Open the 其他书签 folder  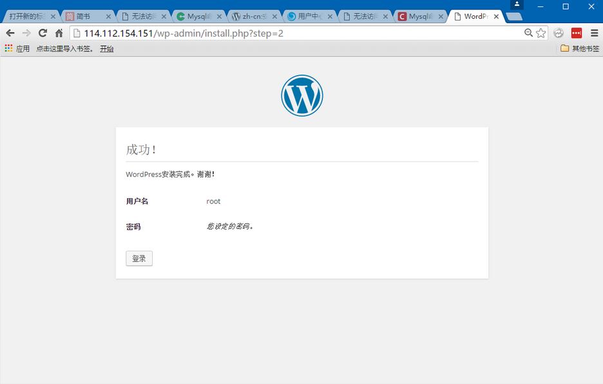pyautogui.click(x=580, y=48)
